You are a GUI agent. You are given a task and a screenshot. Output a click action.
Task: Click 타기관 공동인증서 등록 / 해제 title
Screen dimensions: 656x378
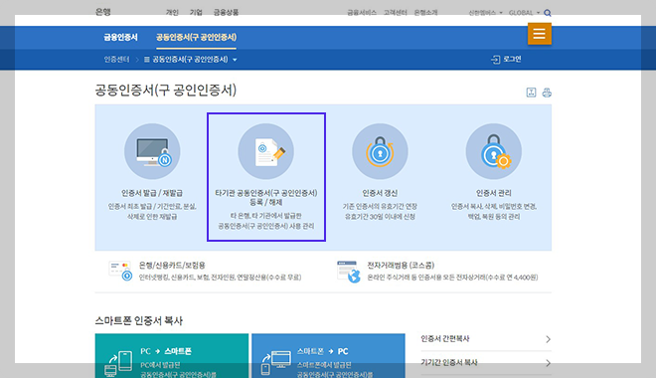(266, 198)
